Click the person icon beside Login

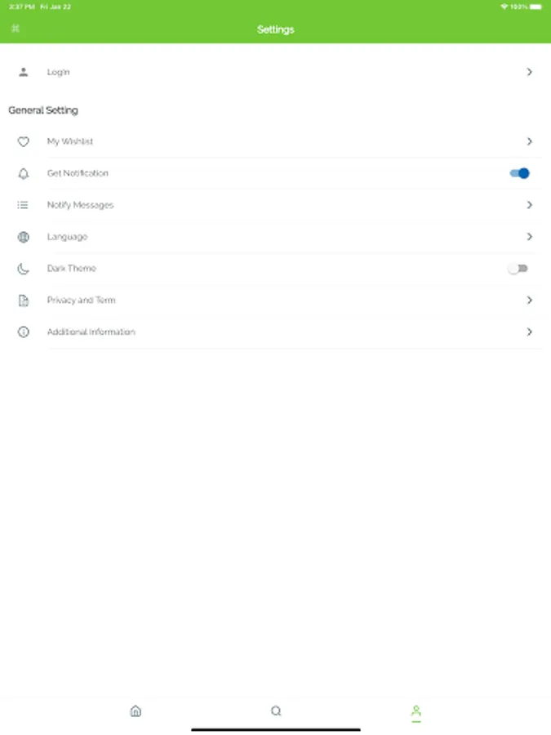click(23, 72)
